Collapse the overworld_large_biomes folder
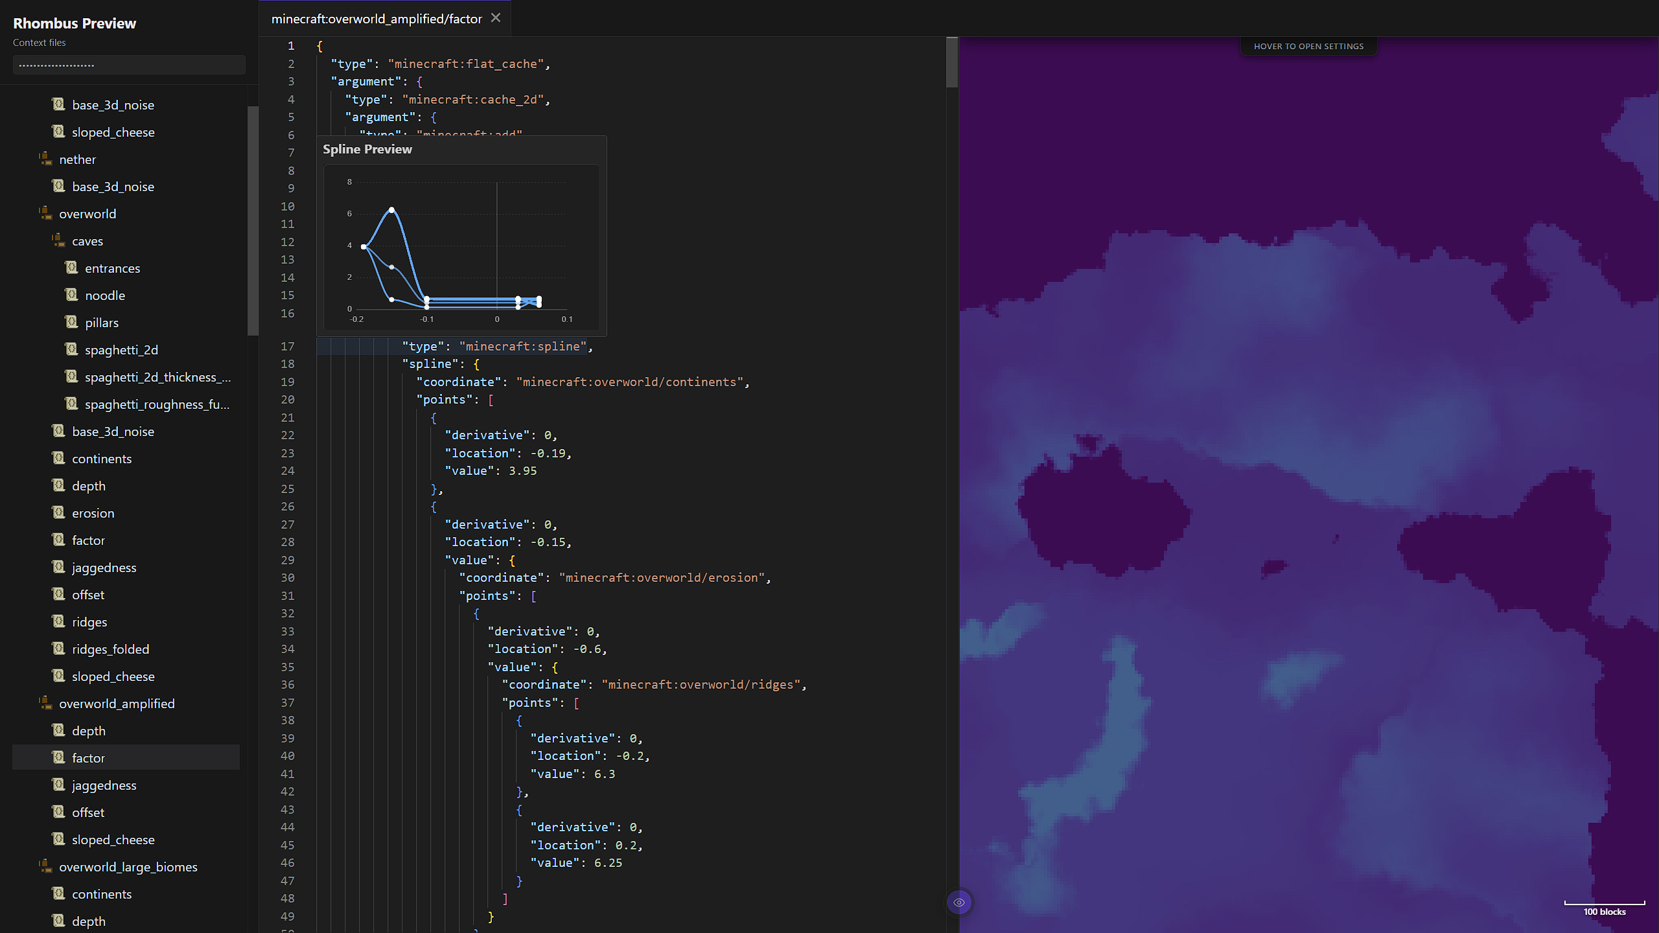This screenshot has height=933, width=1659. 128,867
